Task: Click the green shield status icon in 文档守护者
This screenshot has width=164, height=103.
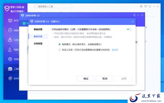Action: pos(24,23)
